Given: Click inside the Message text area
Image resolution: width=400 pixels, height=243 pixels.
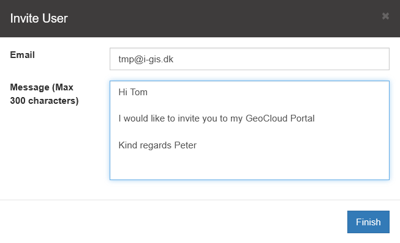Looking at the screenshot, I should point(249,130).
